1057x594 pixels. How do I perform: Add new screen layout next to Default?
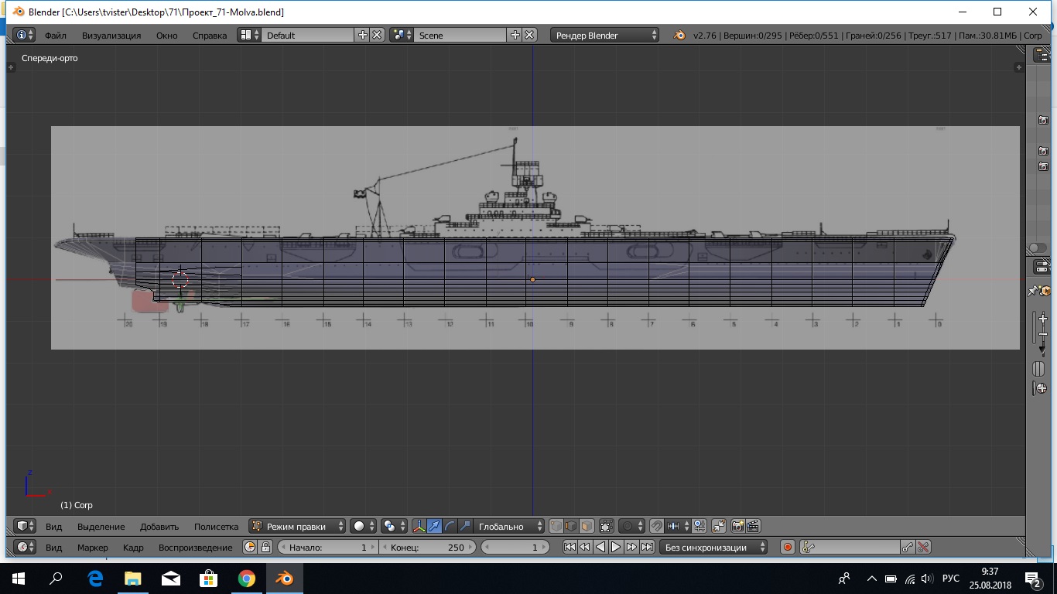(x=362, y=36)
